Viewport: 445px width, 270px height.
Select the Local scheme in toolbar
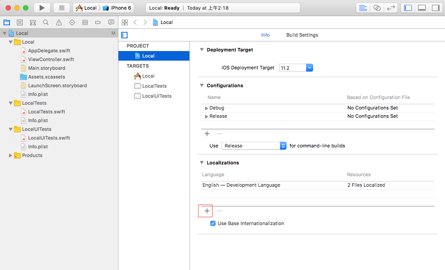coord(87,8)
